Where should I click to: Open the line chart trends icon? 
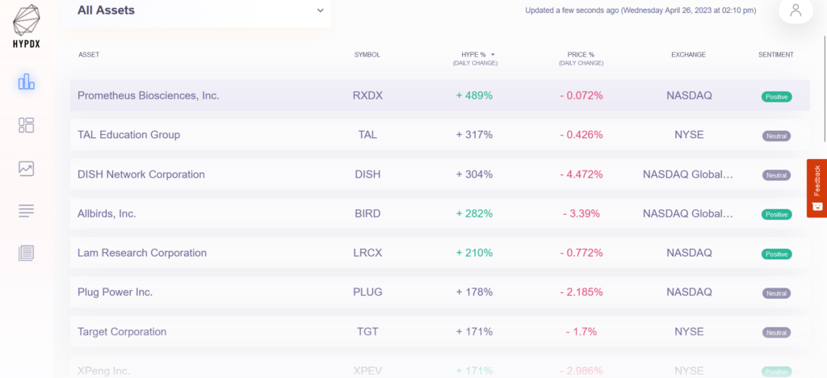pos(27,168)
